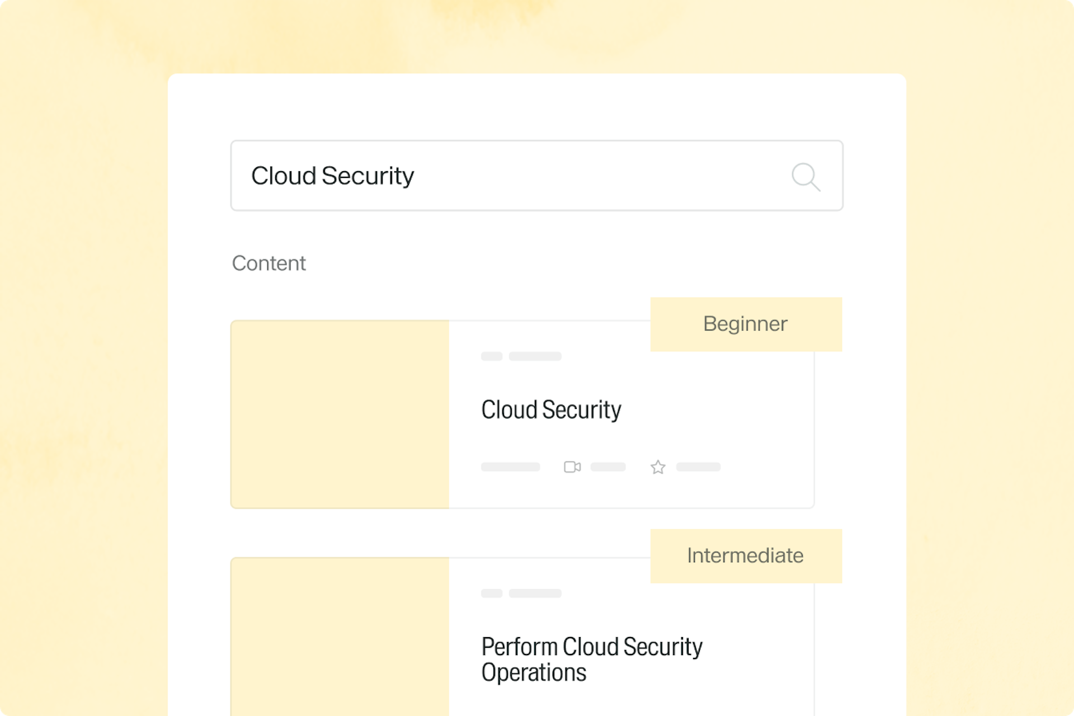This screenshot has width=1074, height=716.
Task: Select the Intermediate level badge
Action: 746,555
